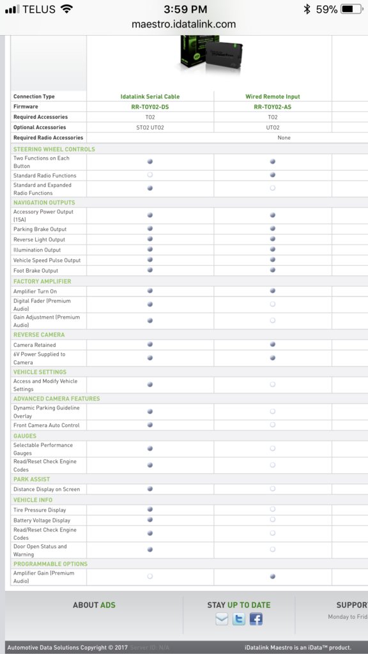
Task: Click the RR-TOY02-AS firmware link
Action: (272, 107)
